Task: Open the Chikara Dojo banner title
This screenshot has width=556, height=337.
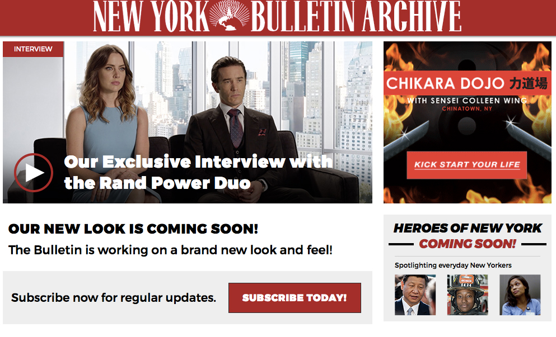Action: (x=467, y=83)
